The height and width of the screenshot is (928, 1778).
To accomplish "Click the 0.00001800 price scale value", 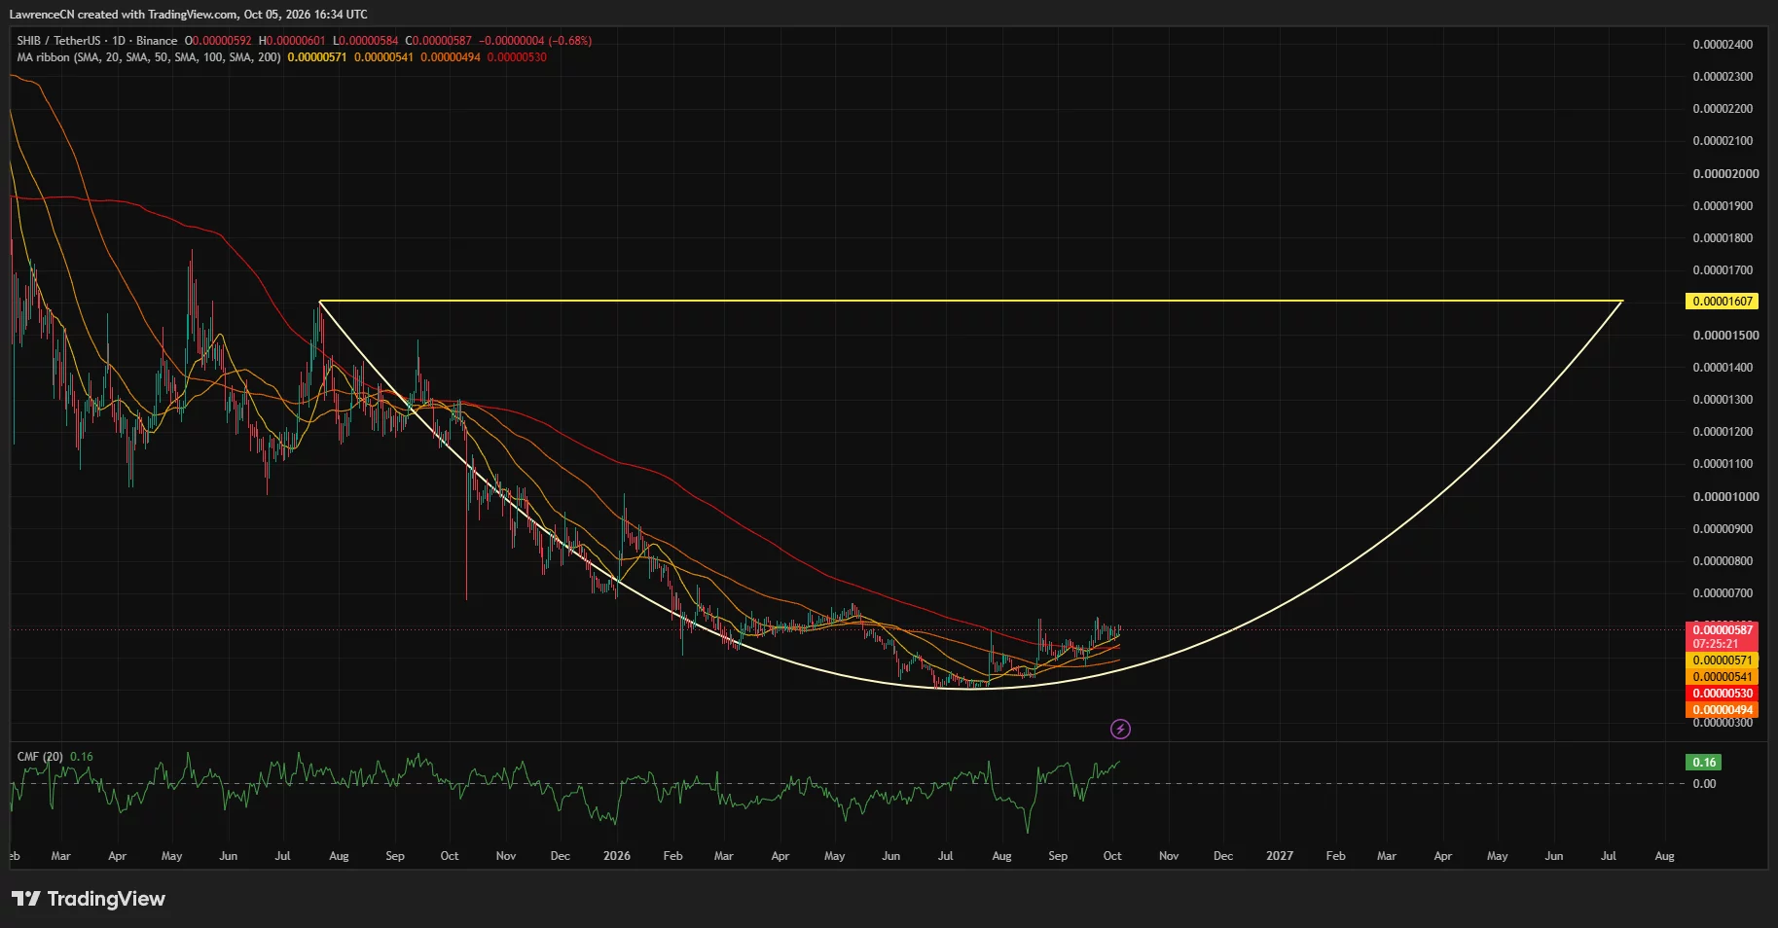I will pos(1723,238).
